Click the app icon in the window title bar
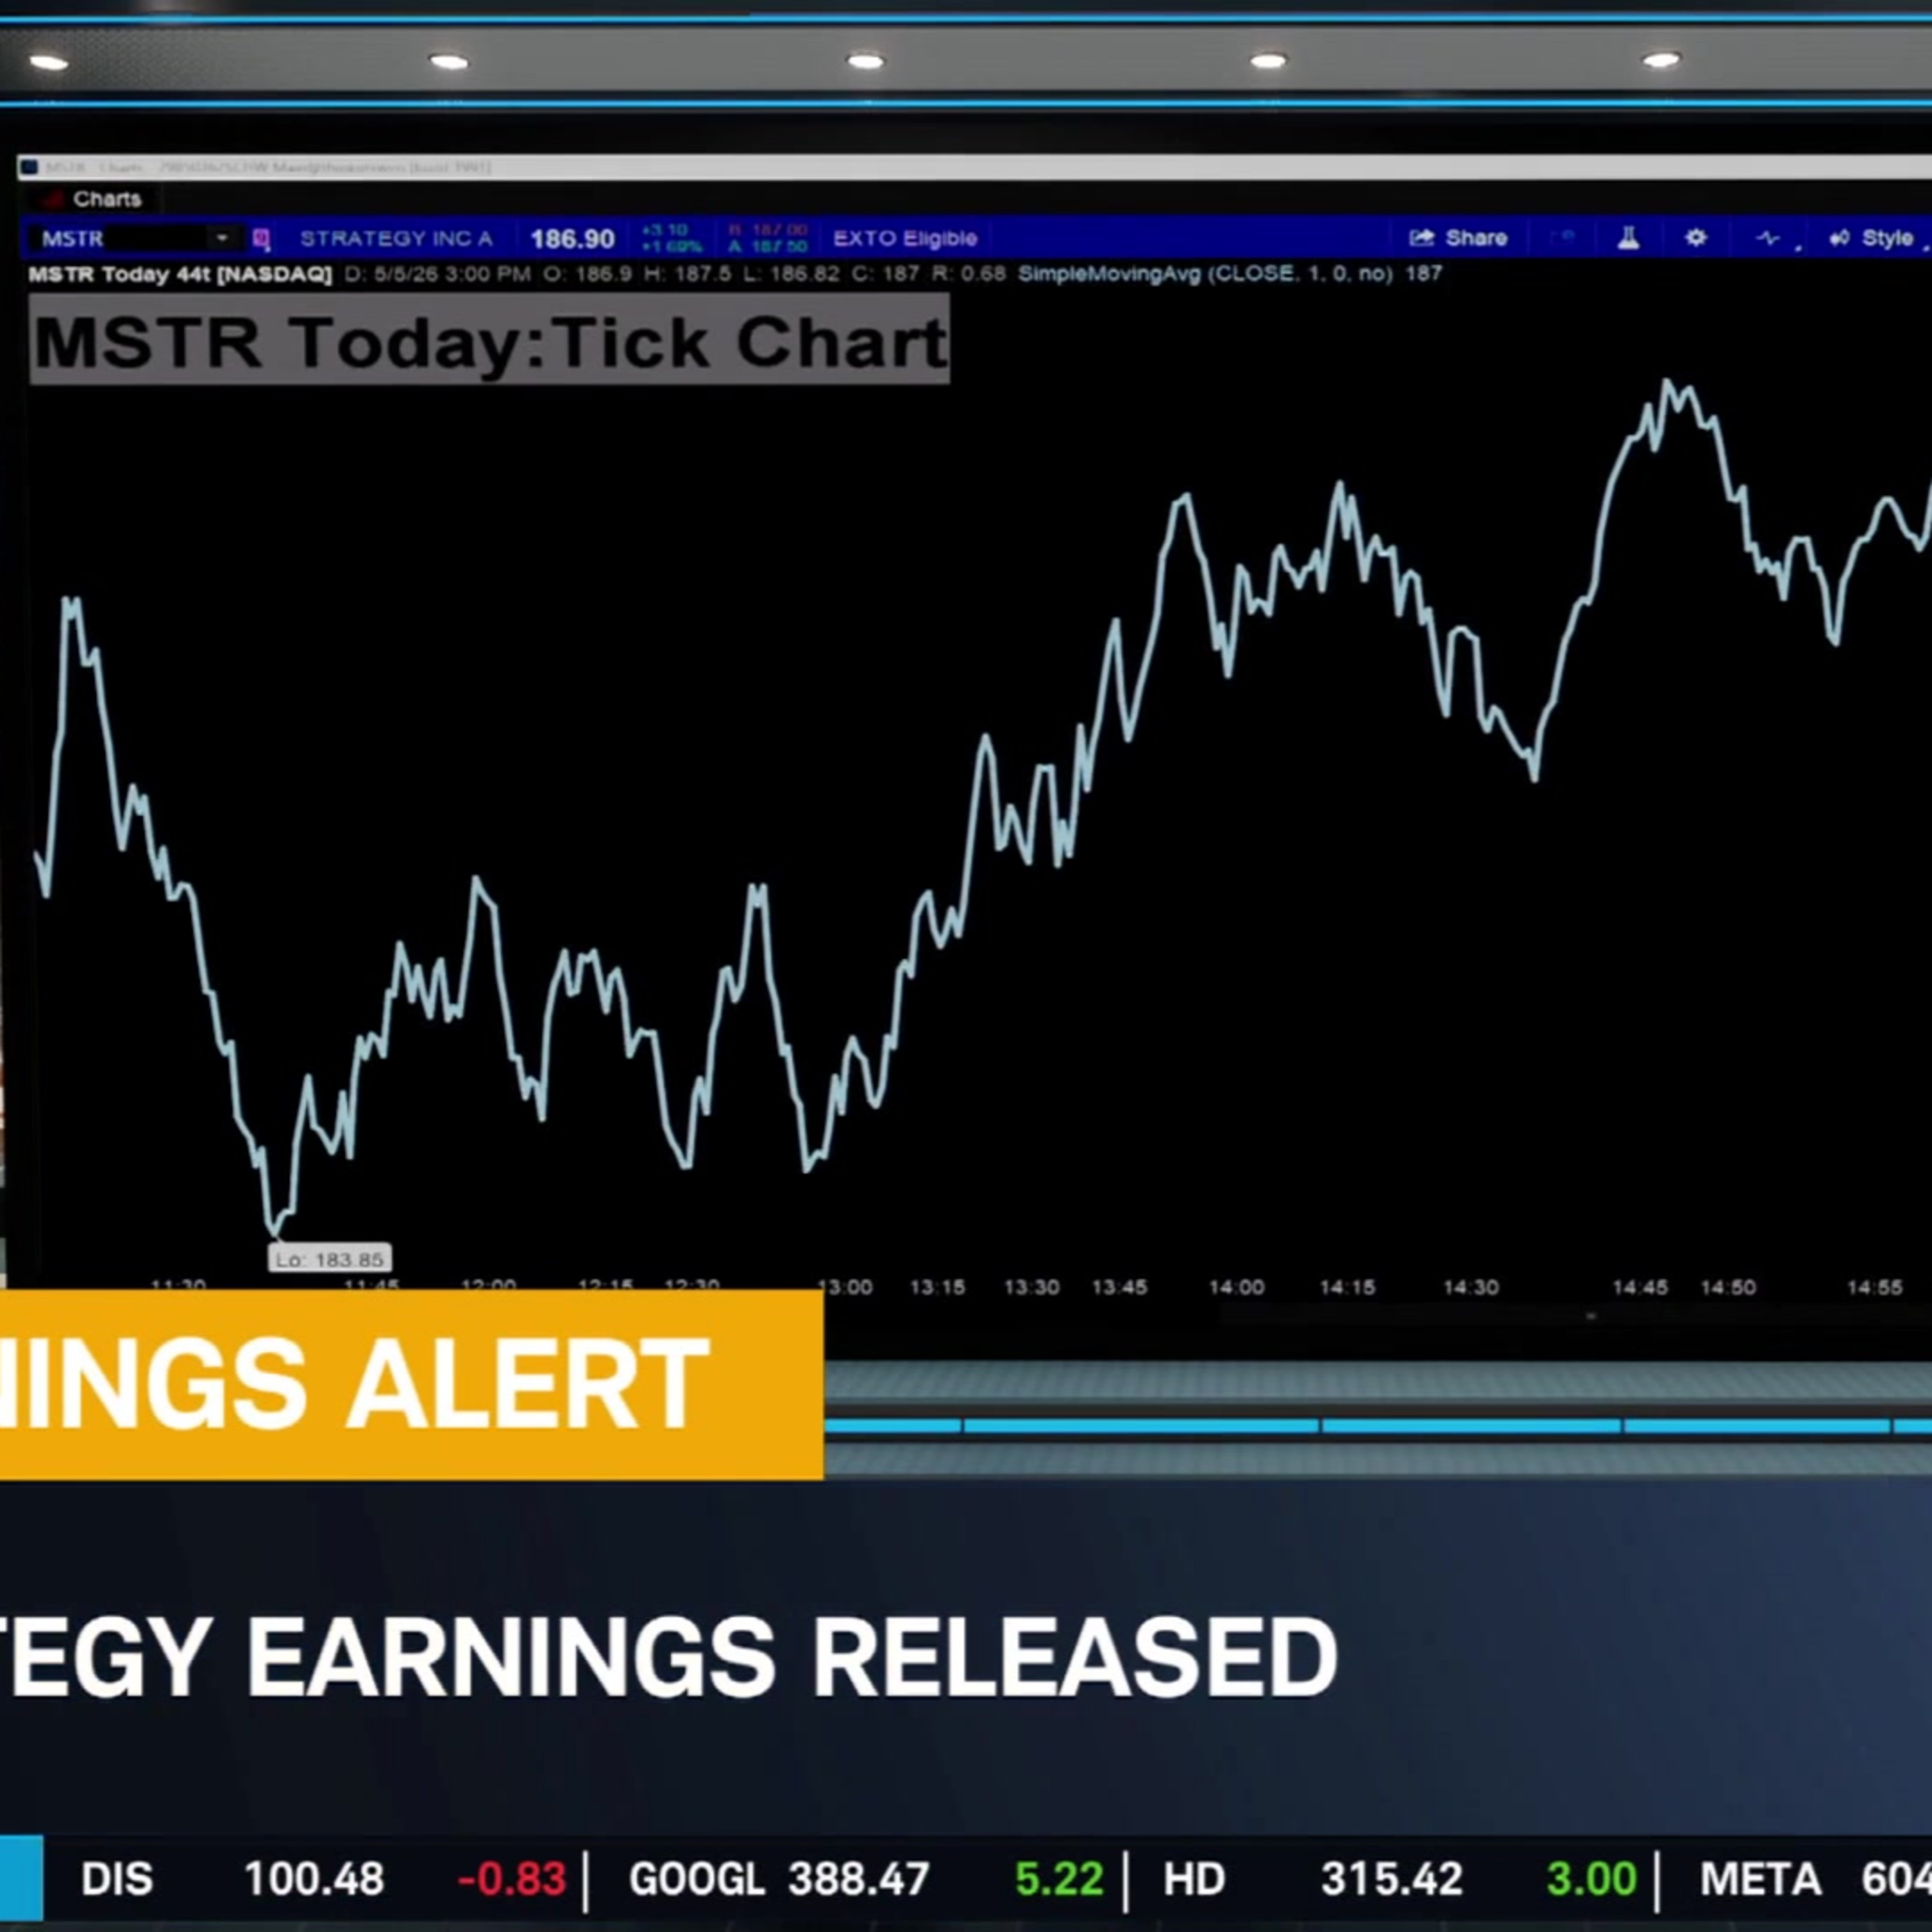The image size is (1932, 1932). pos(29,167)
